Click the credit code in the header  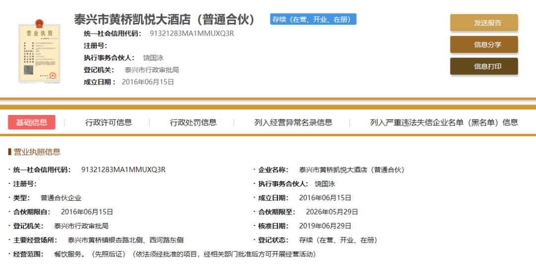(192, 34)
